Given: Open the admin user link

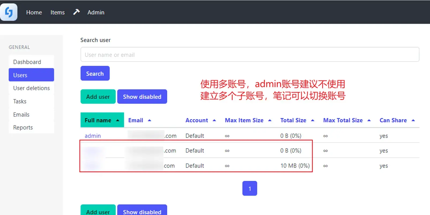Looking at the screenshot, I should tap(93, 136).
